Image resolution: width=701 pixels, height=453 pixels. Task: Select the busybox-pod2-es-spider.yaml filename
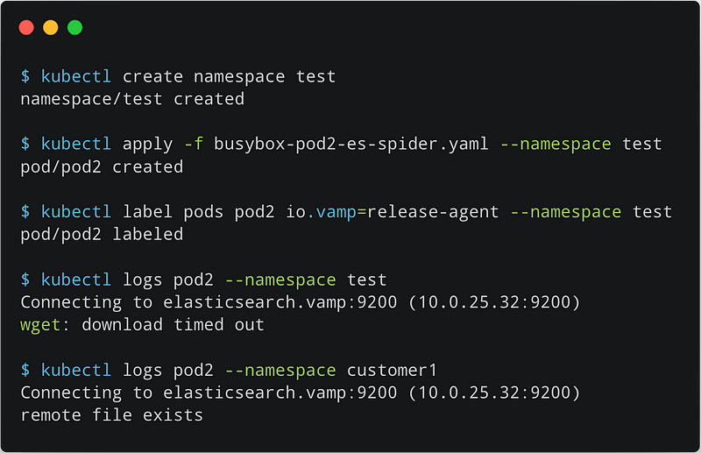(351, 144)
